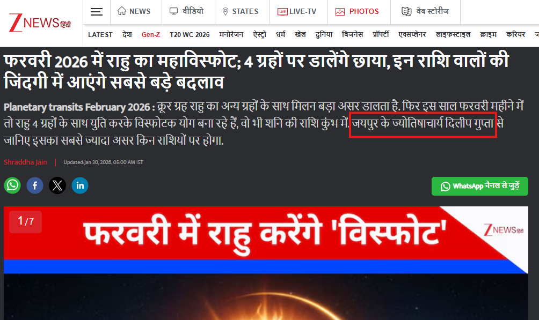Image resolution: width=539 pixels, height=320 pixels.
Task: Click the slideshow image banner
Action: point(266,263)
